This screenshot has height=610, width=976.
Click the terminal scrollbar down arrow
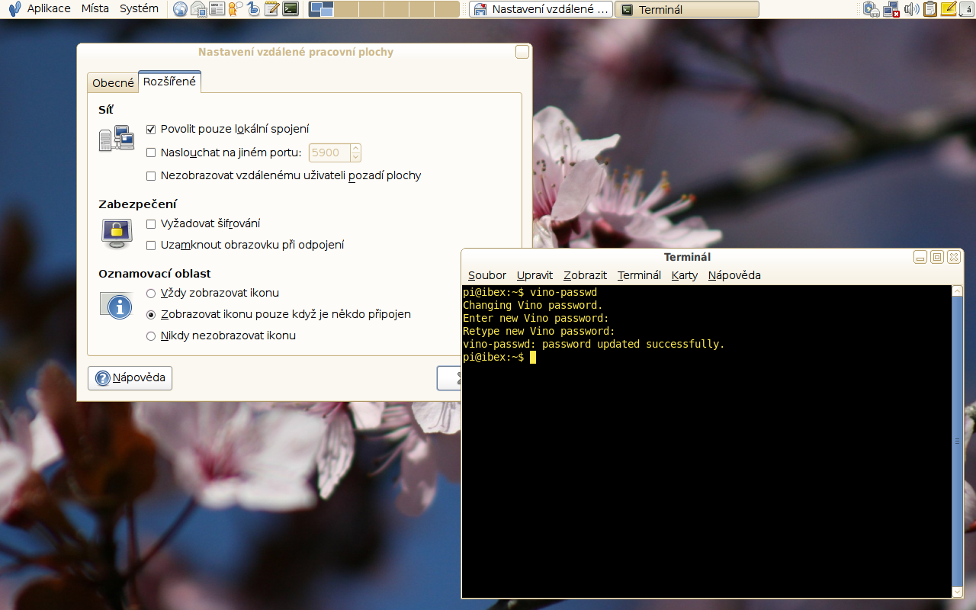[958, 592]
